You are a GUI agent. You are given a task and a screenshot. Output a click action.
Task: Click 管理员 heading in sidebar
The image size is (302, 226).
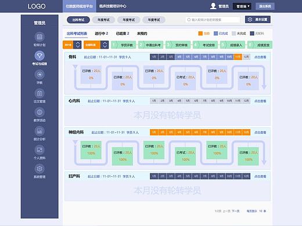[39, 23]
